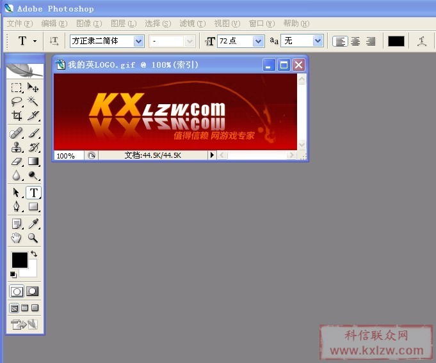Select the Crop tool
436x363 pixels.
(17, 116)
